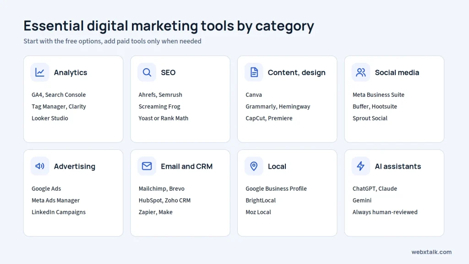Click the Google Ads line
The image size is (469, 264).
coord(46,188)
